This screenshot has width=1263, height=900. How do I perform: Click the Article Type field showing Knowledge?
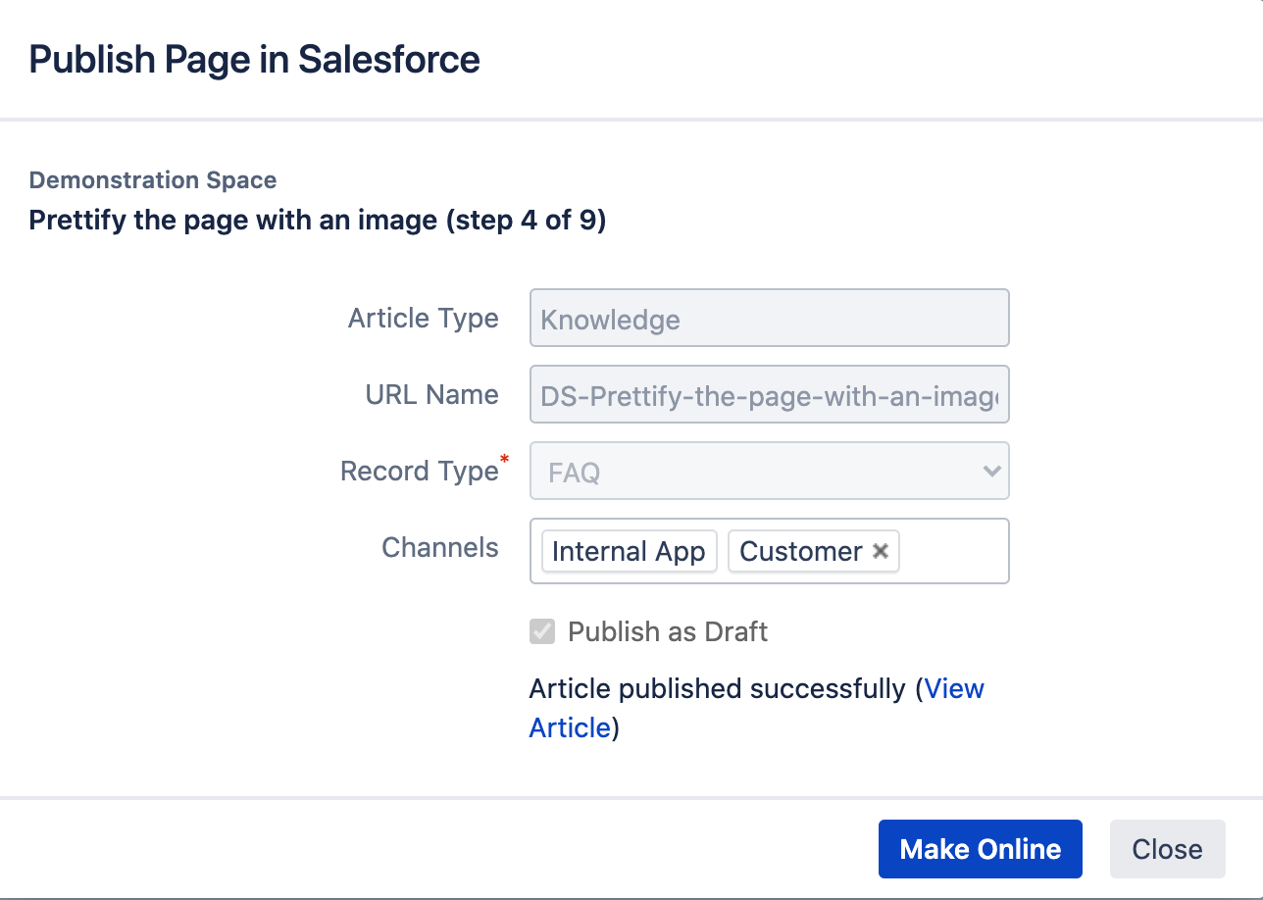[x=769, y=319]
